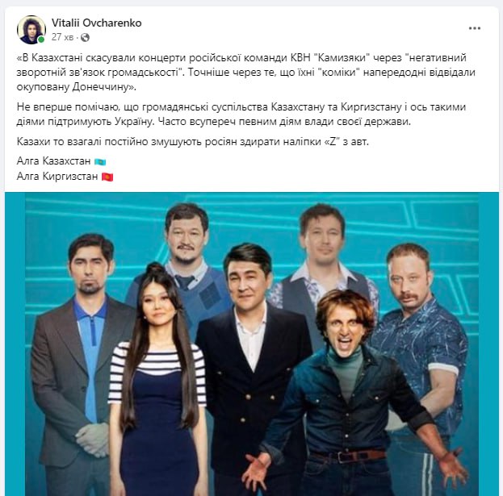Click the Kazakhstan flag emoji
Screen dimensions: 503x496
point(100,162)
